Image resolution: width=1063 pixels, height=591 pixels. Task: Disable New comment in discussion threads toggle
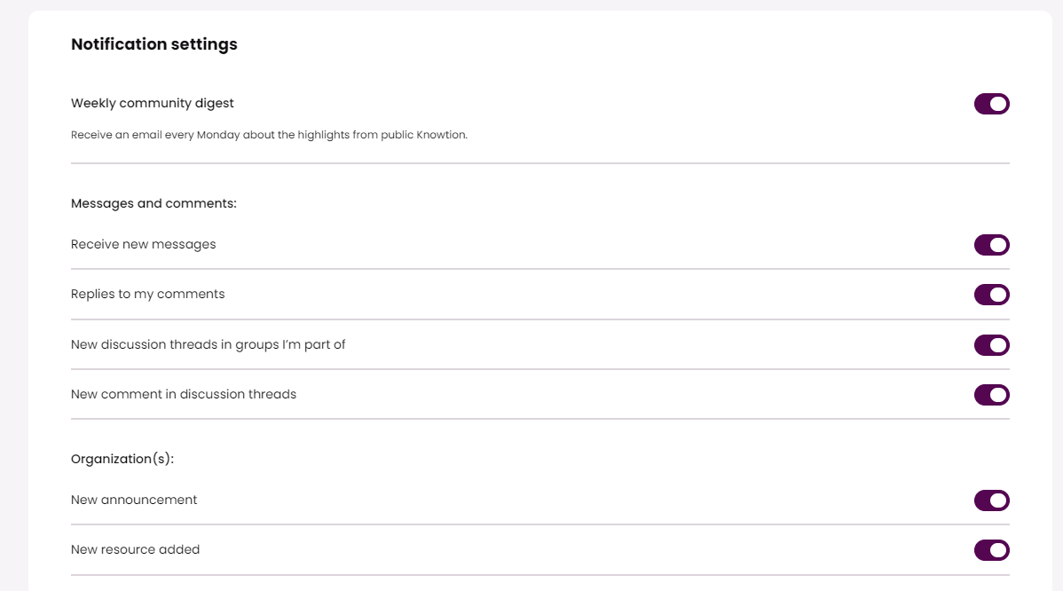point(991,395)
